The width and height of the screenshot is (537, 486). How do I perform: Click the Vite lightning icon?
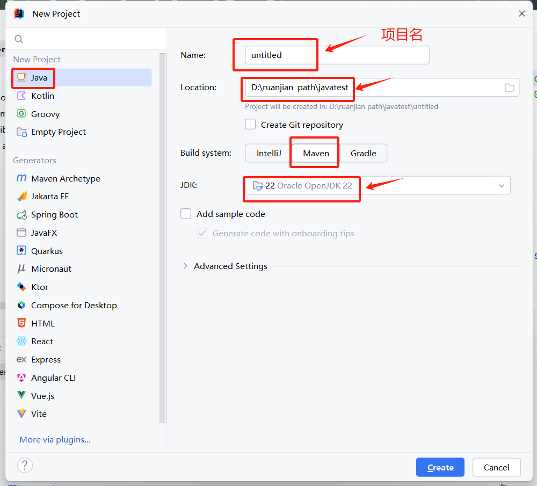click(x=21, y=414)
